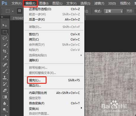This screenshot has height=116, width=136.
Task: Expand the 变换(A) submenu
Action: 81,108
